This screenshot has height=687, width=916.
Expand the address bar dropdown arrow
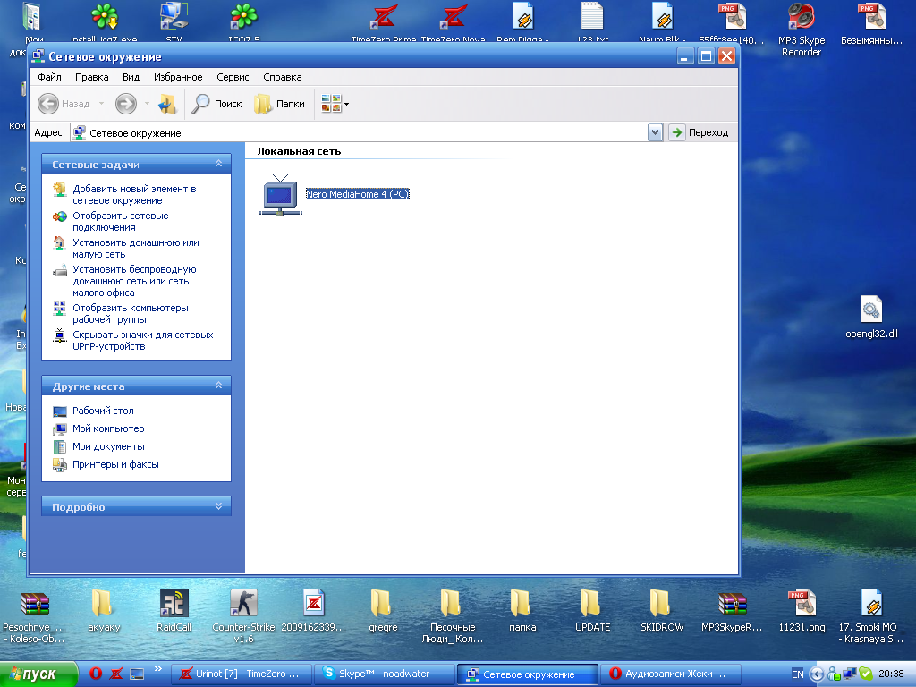click(655, 132)
